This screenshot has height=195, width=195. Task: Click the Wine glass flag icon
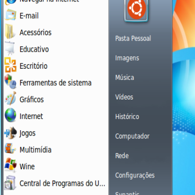coord(11,165)
